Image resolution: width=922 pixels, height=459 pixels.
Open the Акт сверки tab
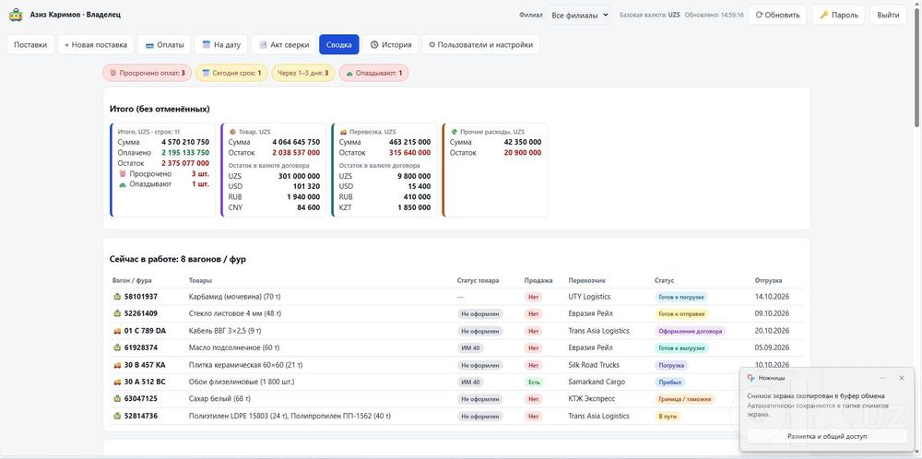coord(285,44)
